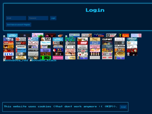Click the 32s FREE click here badge

[x=107, y=50]
